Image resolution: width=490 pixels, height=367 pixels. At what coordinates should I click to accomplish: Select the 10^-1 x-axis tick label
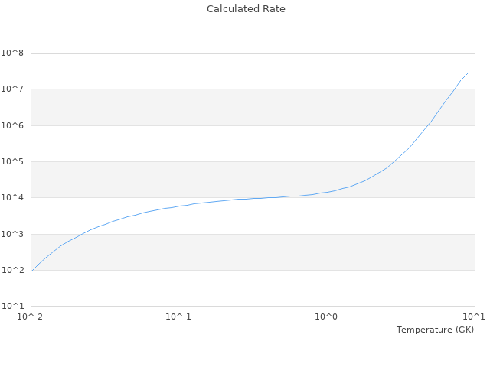point(178,317)
